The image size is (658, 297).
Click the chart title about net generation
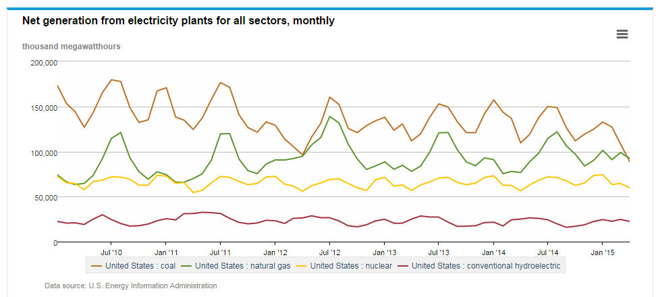[178, 21]
